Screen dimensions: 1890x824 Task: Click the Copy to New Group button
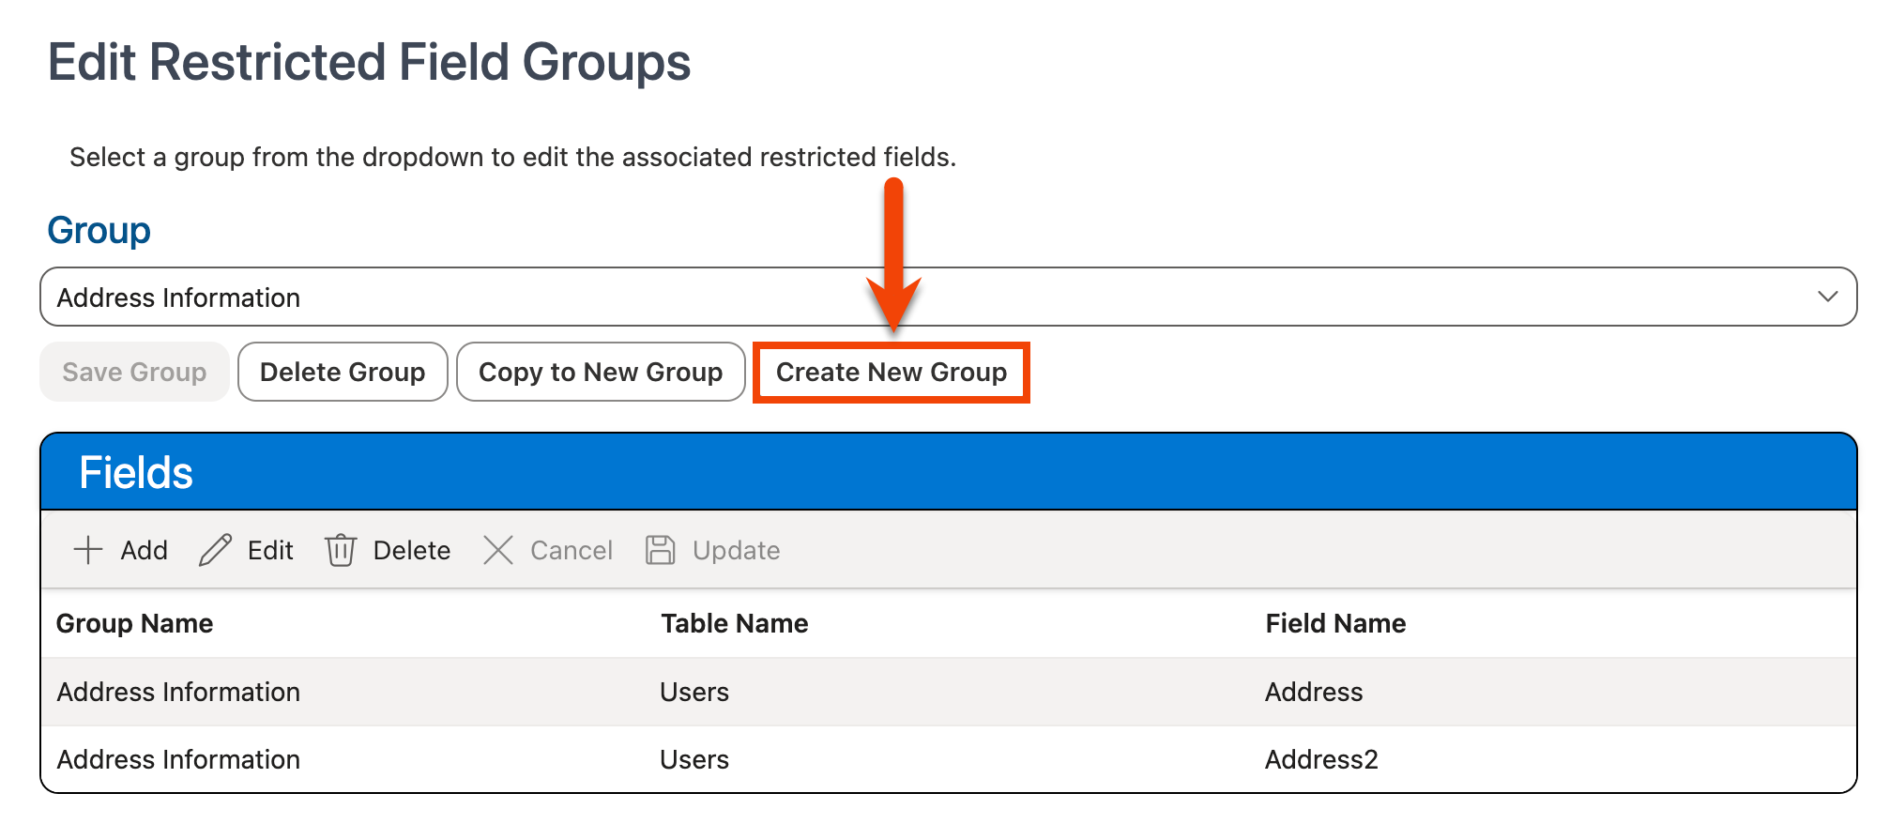pyautogui.click(x=601, y=373)
